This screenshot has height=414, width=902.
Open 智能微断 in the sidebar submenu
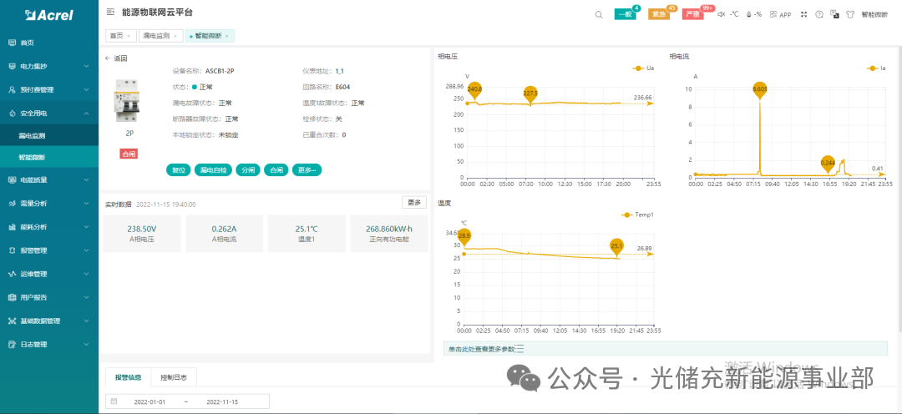point(49,157)
